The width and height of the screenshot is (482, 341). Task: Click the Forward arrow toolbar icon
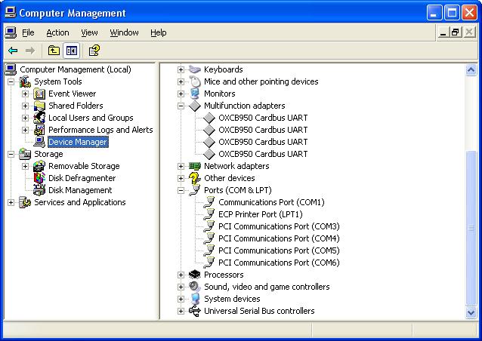point(29,51)
